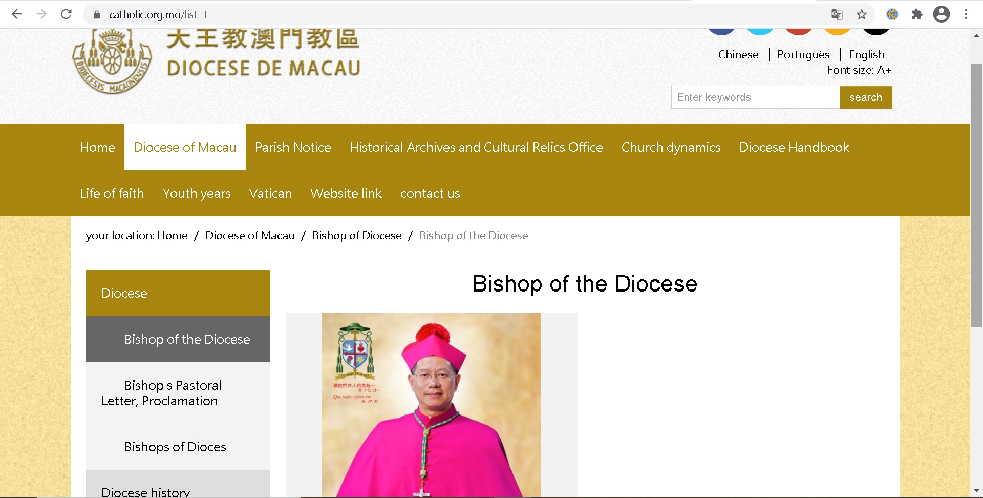
Task: Open Historical Archives and Cultural Relics Office
Action: tap(476, 147)
